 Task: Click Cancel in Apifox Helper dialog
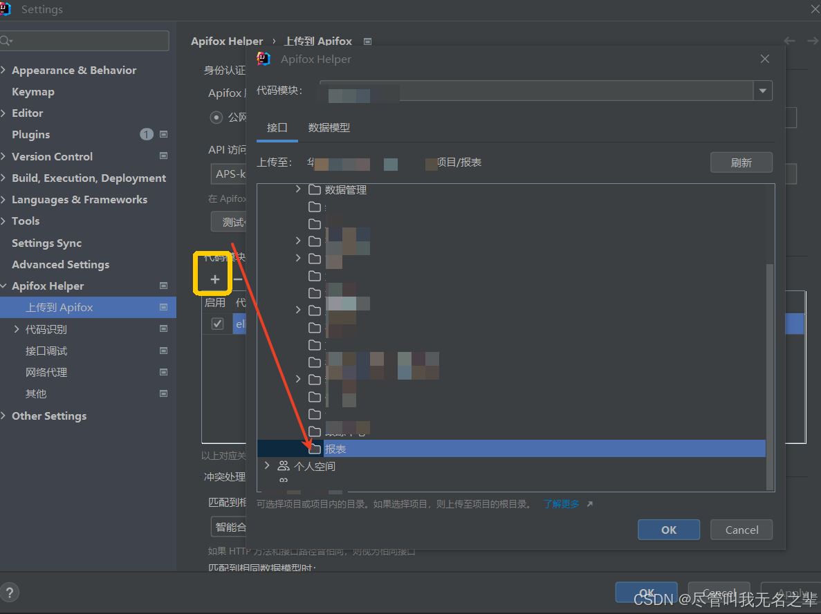point(741,530)
